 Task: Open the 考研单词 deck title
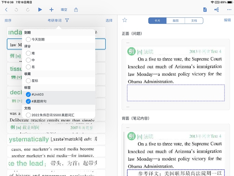tap(54, 20)
